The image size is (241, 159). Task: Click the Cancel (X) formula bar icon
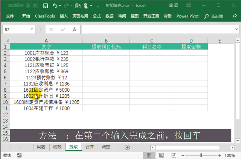(51, 29)
